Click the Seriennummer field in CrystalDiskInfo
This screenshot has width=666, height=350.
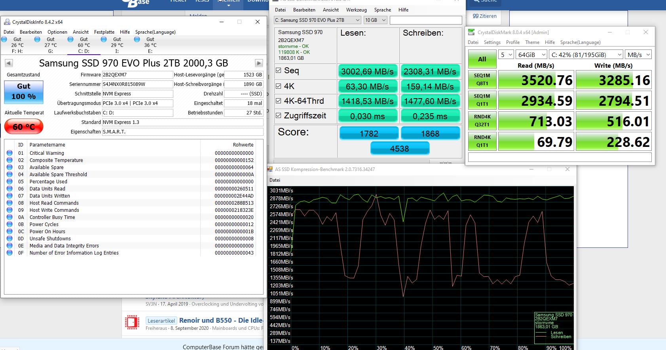click(x=137, y=84)
